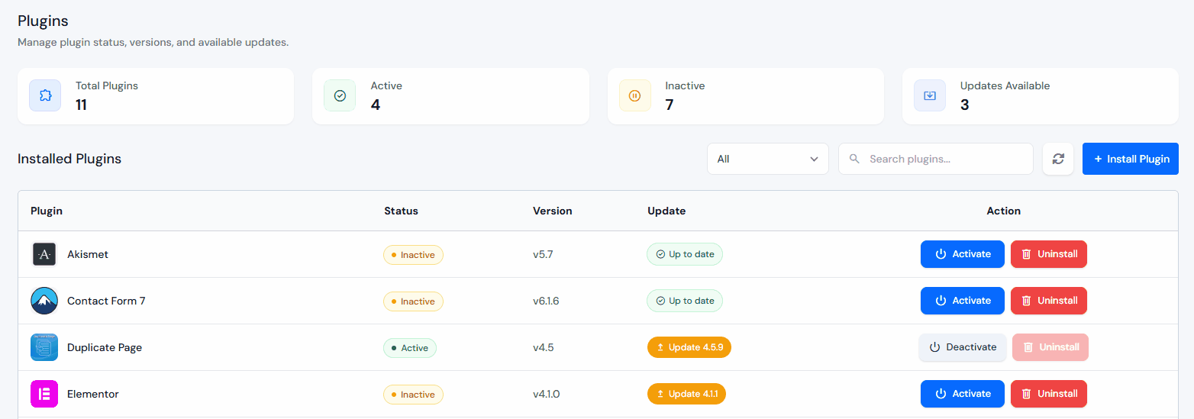Screen dimensions: 1194x419
Task: Uninstall the Elementor plugin
Action: pos(1049,394)
